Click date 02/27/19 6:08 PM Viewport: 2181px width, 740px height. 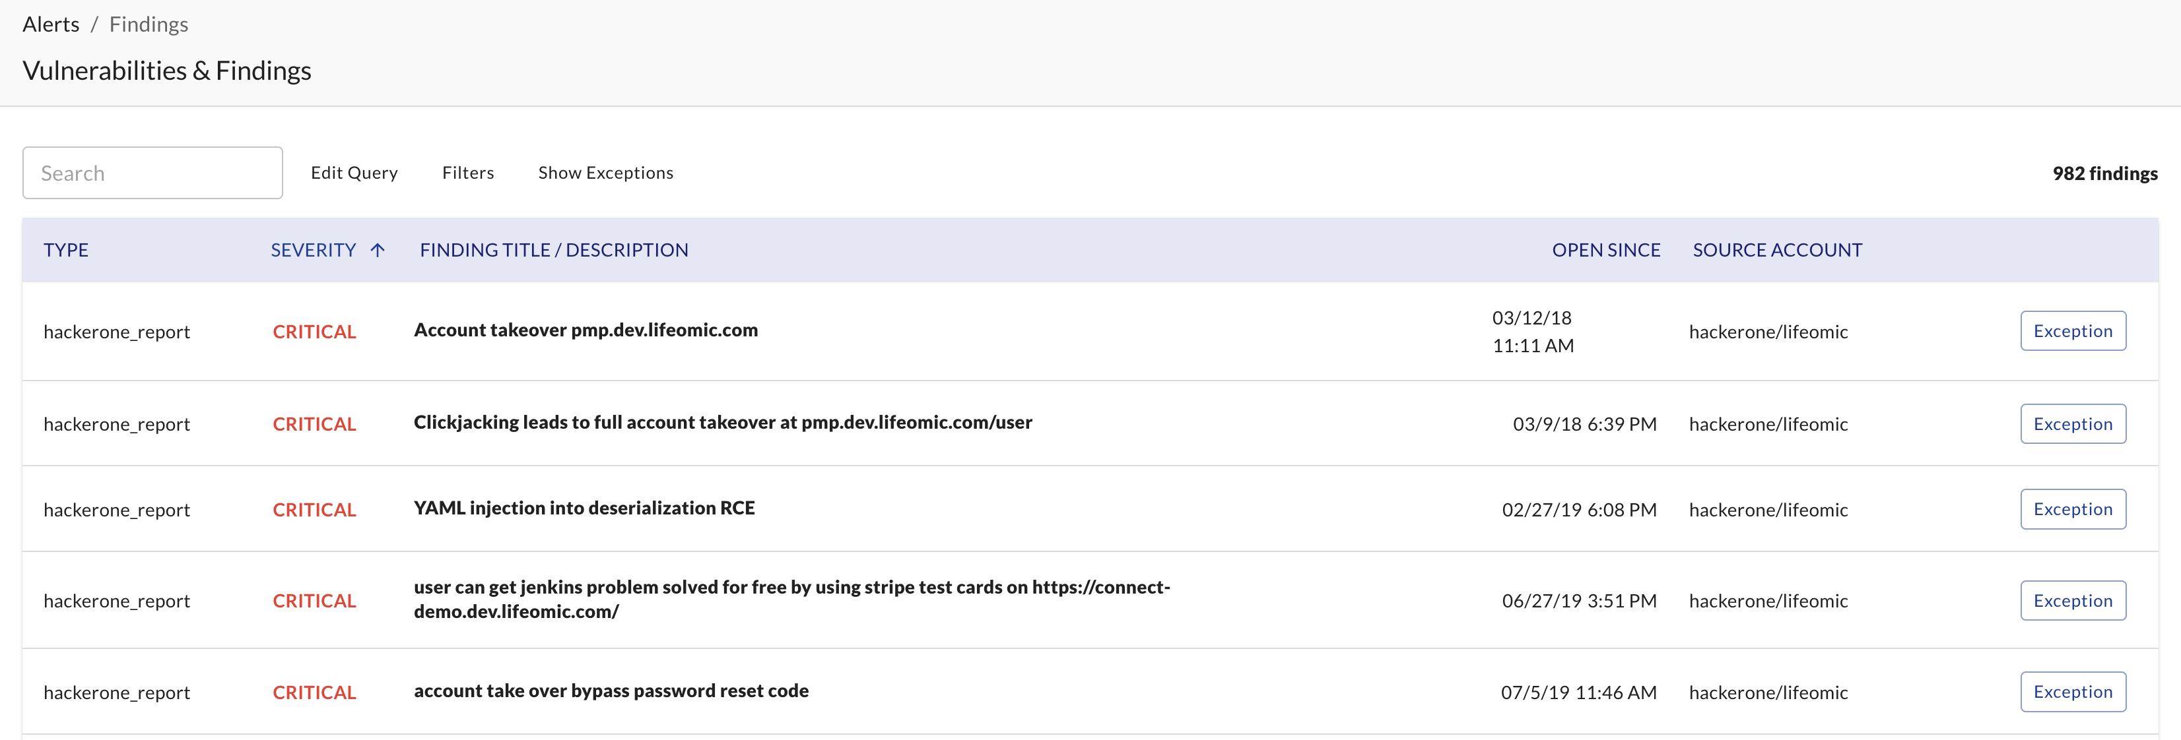(x=1580, y=510)
